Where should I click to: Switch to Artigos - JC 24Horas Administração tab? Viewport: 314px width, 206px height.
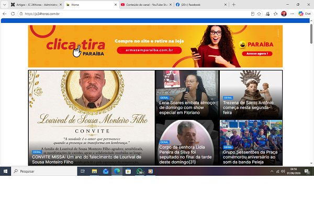[x=37, y=5]
